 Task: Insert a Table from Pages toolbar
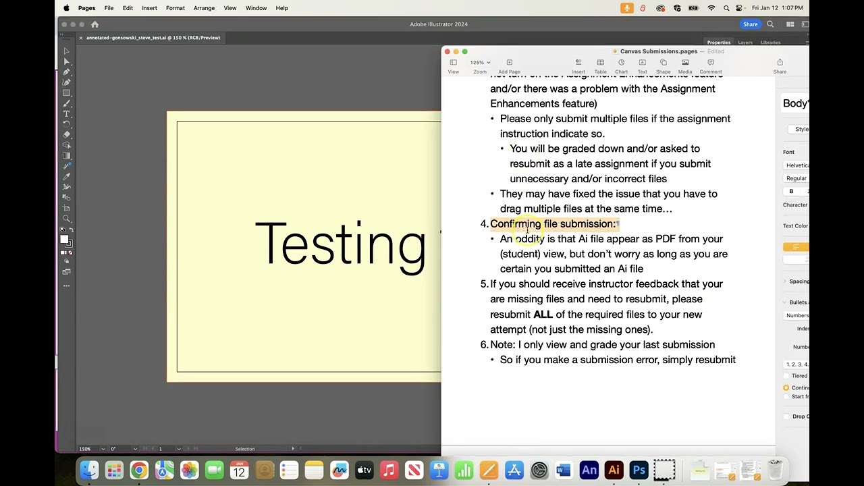(600, 65)
